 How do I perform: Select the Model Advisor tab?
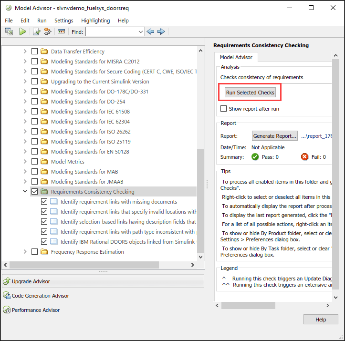tap(236, 57)
